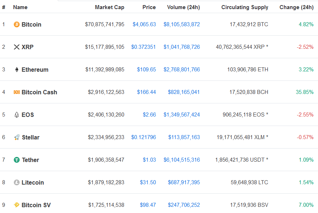Open Bitcoin SV volume $247,706,252
The height and width of the screenshot is (213, 318).
184,205
